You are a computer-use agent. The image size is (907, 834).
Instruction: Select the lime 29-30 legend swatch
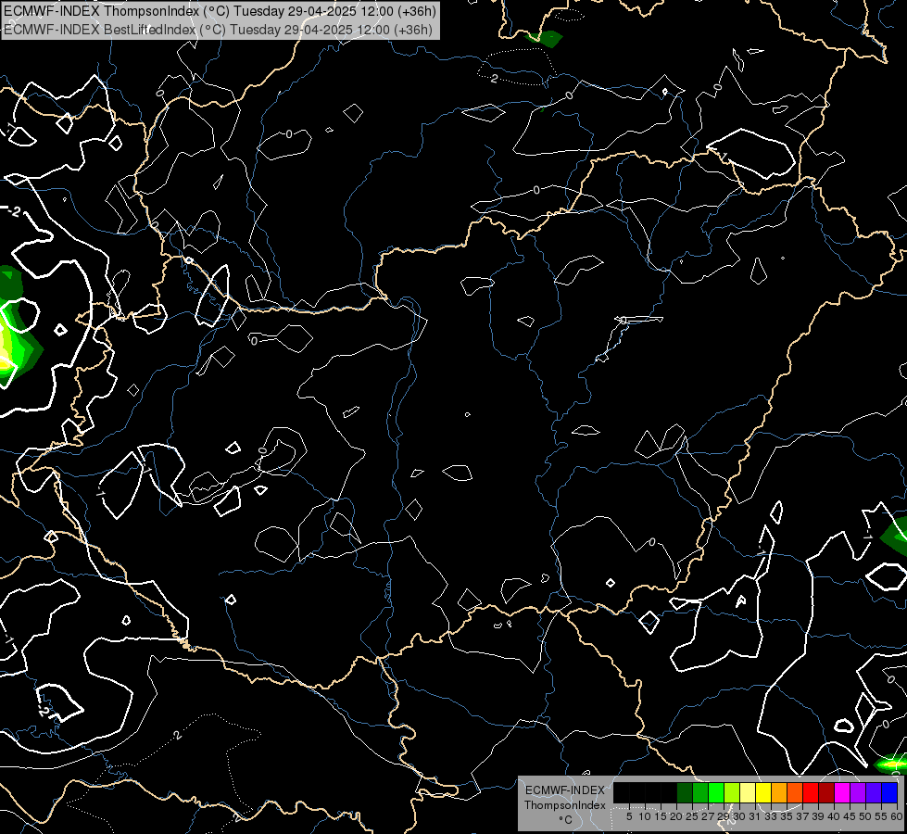732,792
